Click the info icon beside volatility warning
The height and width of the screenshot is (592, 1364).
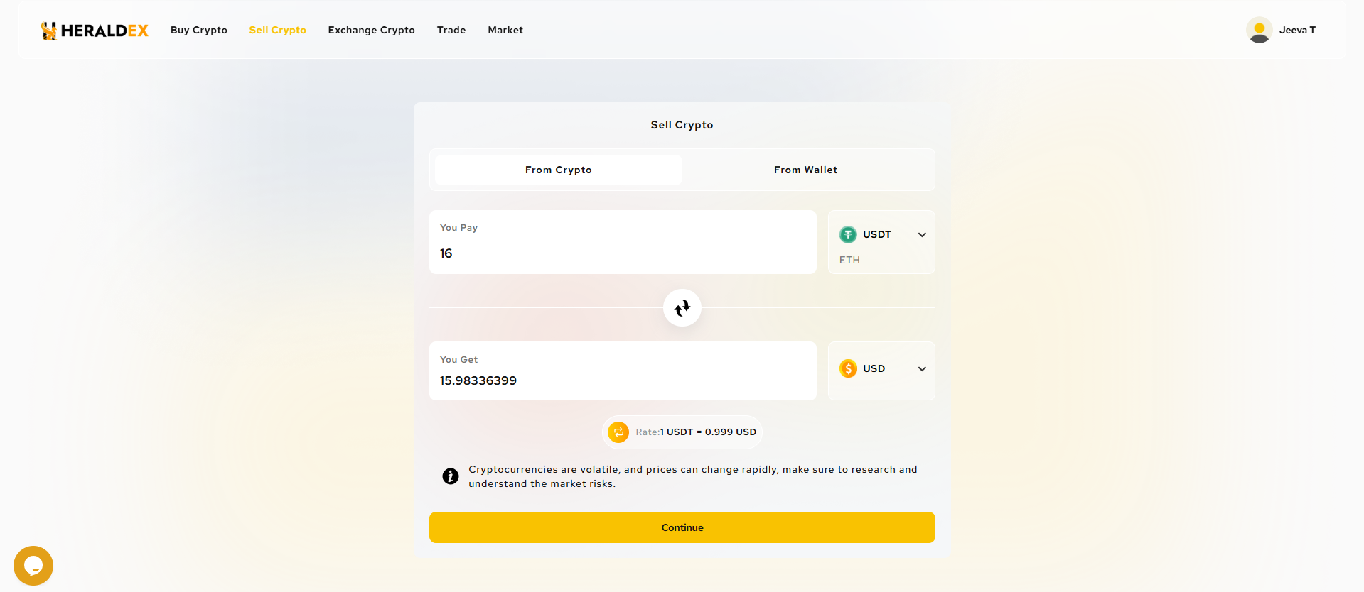[x=450, y=476]
